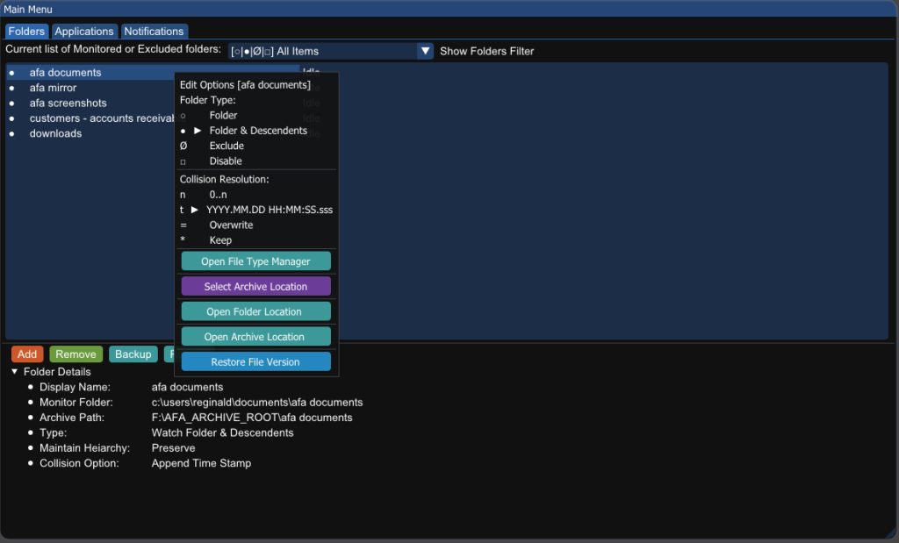This screenshot has width=899, height=543.
Task: Click the hollow circle icon beside Folder
Action: click(x=183, y=116)
